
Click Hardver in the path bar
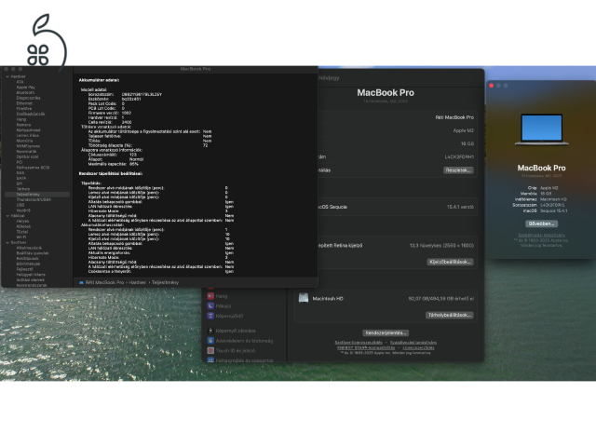(137, 282)
